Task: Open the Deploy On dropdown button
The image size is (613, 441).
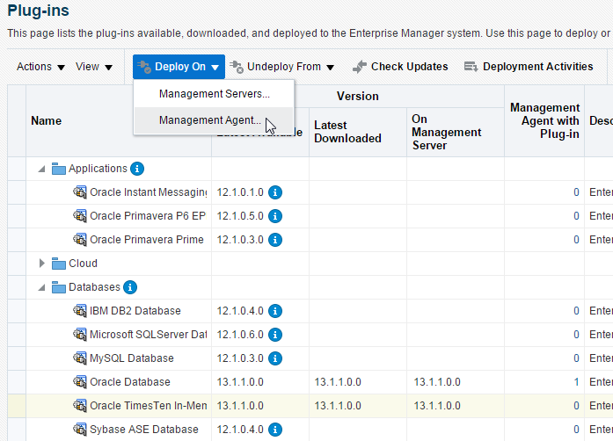Action: pyautogui.click(x=179, y=67)
